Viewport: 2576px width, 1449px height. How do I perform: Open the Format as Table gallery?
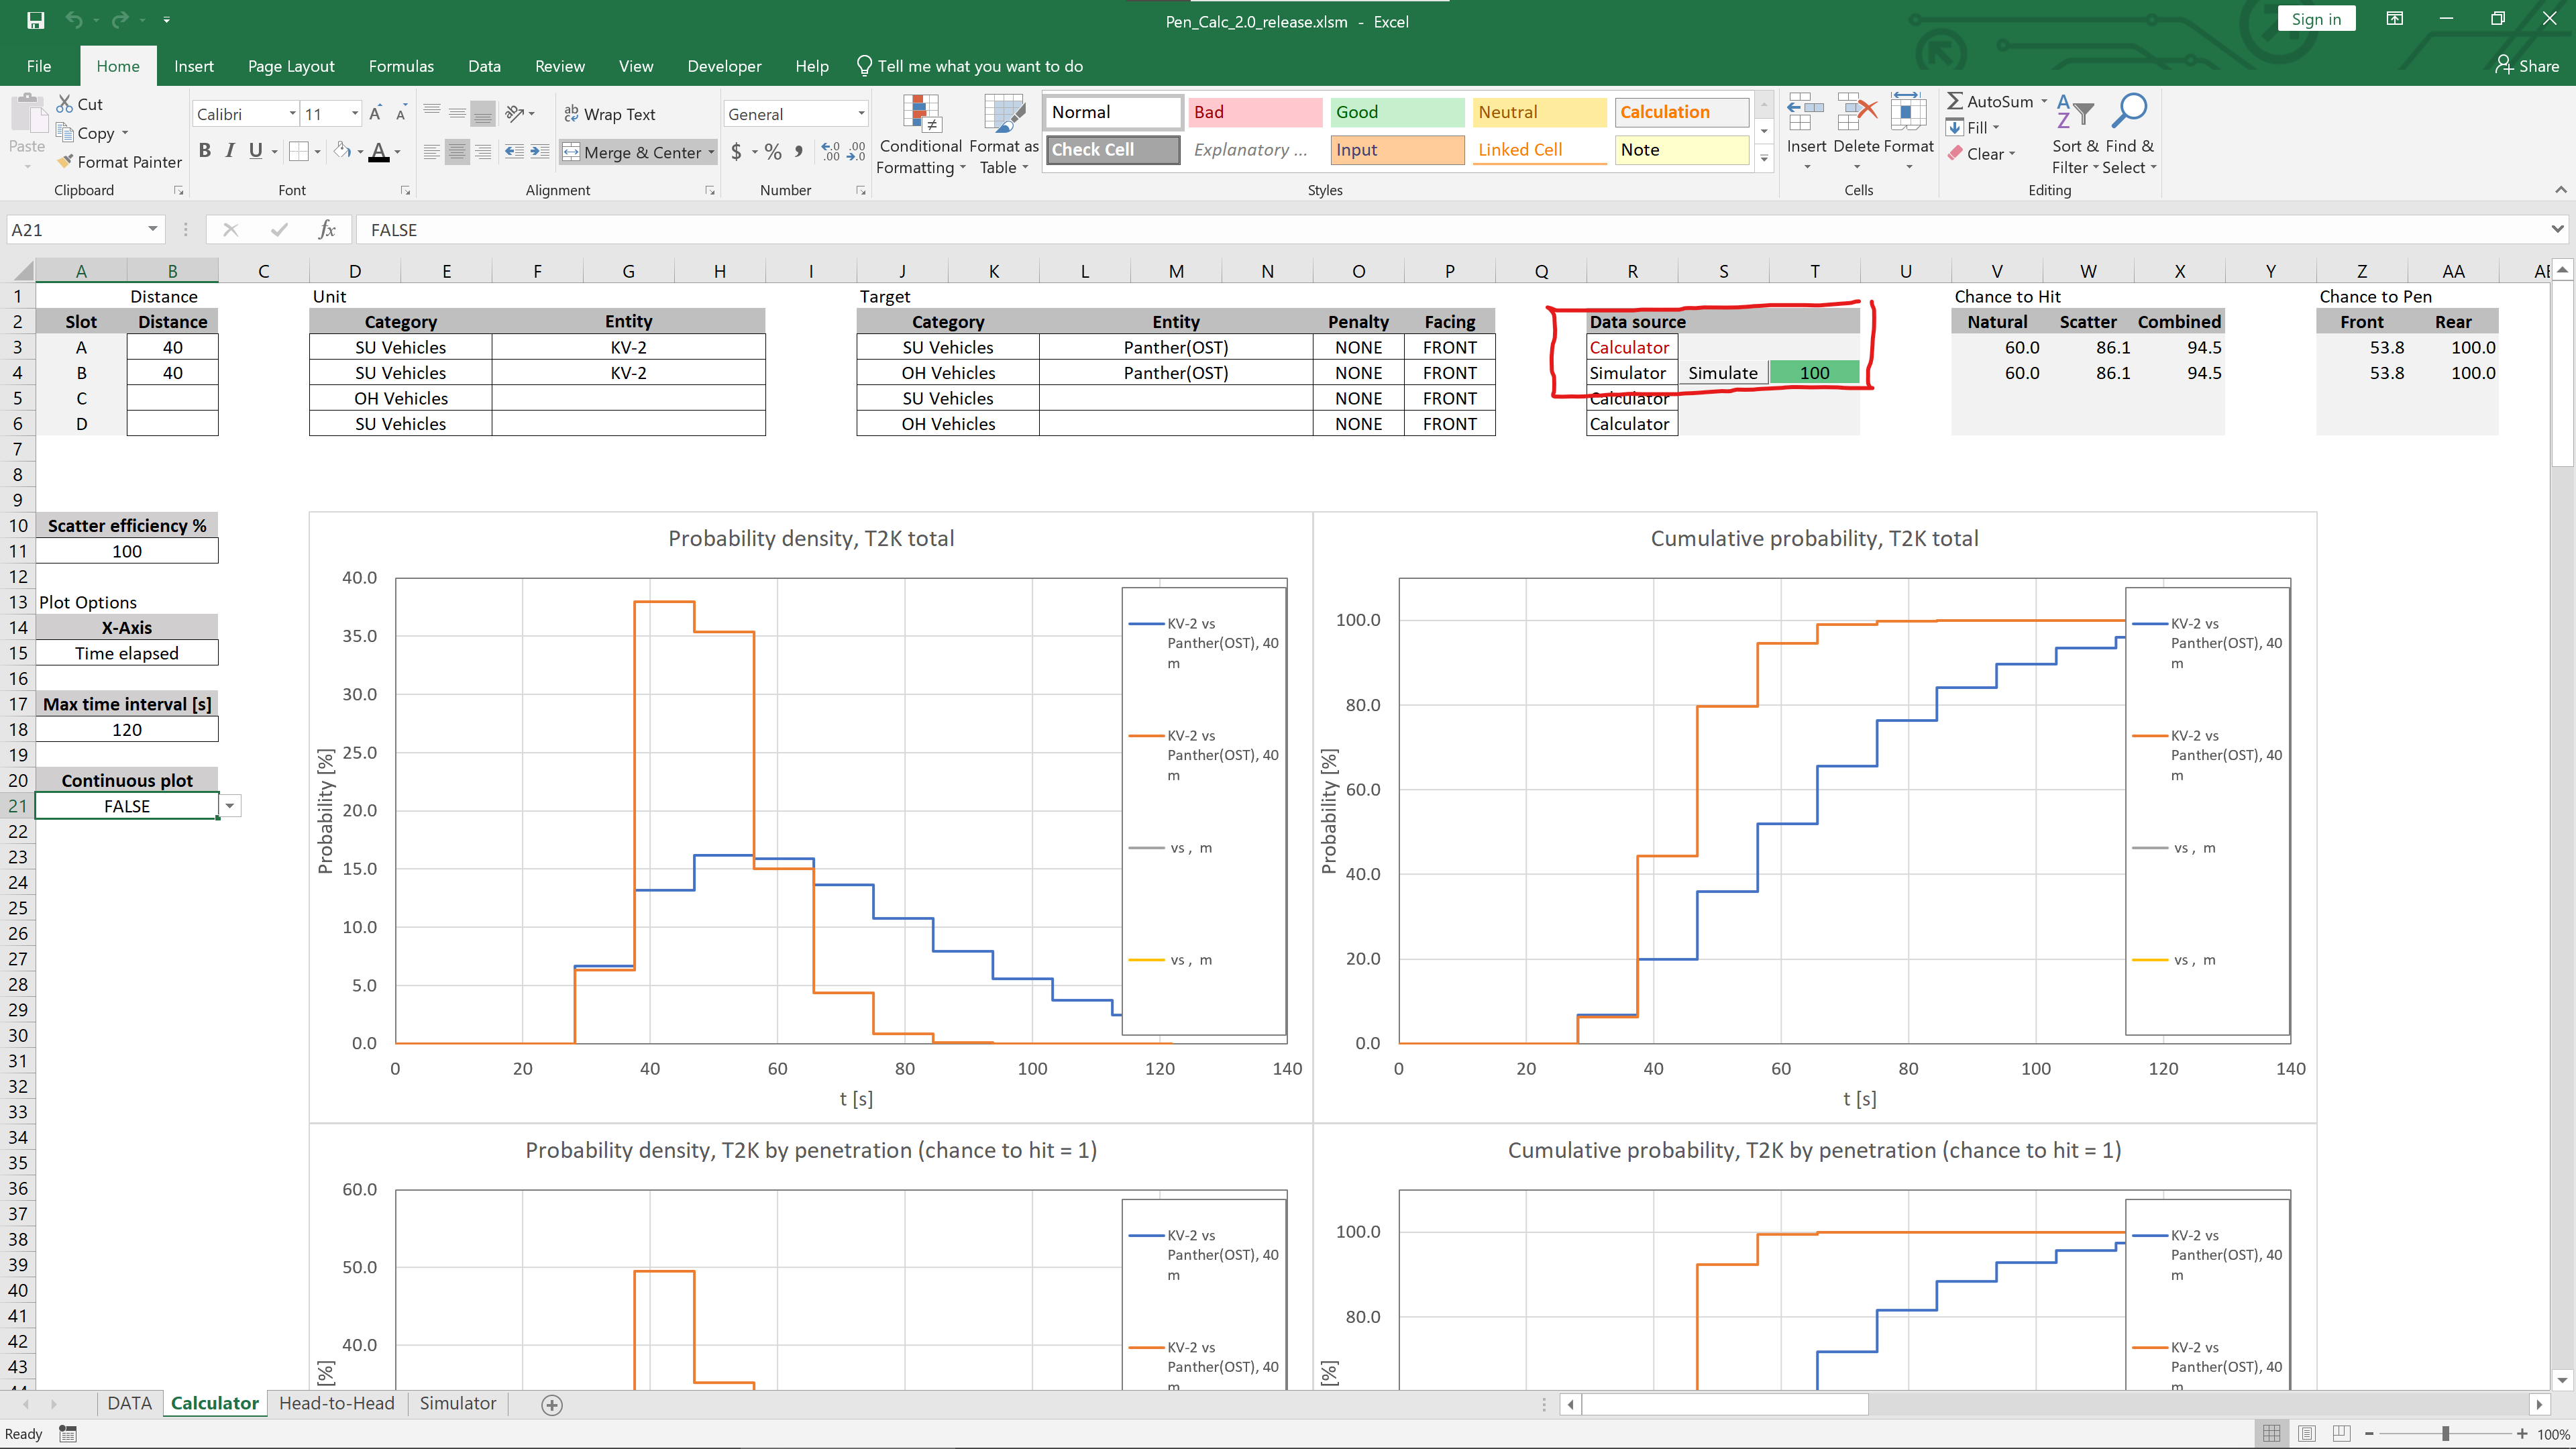pyautogui.click(x=1004, y=136)
